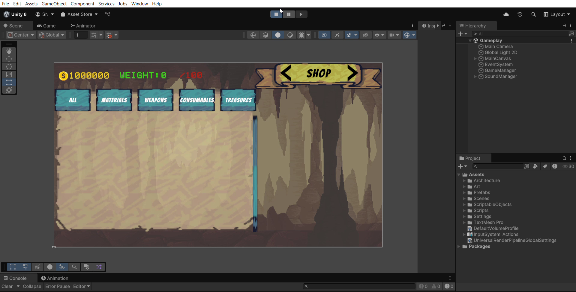Select the Hand view tool
Screen dimensions: 576x292
coord(9,51)
